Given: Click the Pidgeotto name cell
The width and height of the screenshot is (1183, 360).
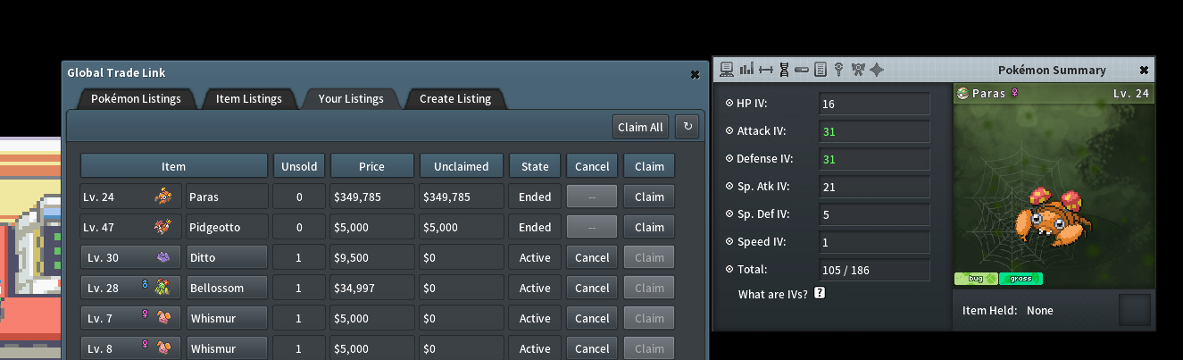Looking at the screenshot, I should 227,227.
